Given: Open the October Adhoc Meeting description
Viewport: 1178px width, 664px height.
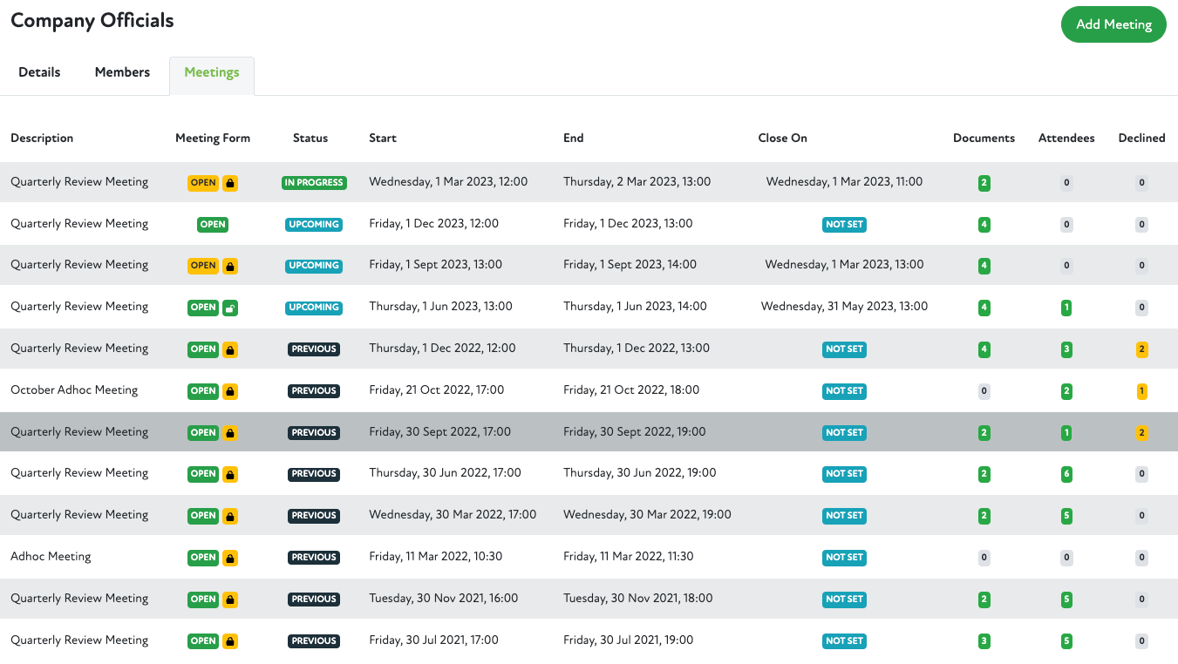Looking at the screenshot, I should tap(74, 390).
